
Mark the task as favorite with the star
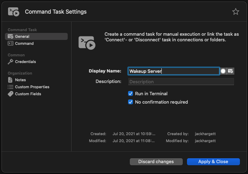tap(235, 12)
